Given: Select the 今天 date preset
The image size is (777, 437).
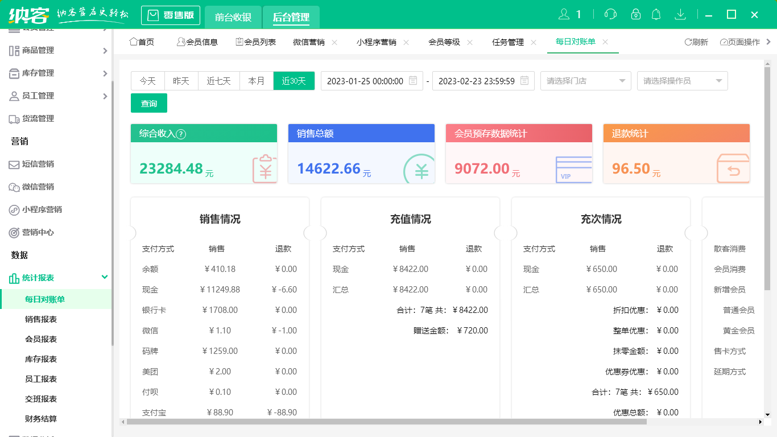Looking at the screenshot, I should pyautogui.click(x=148, y=81).
